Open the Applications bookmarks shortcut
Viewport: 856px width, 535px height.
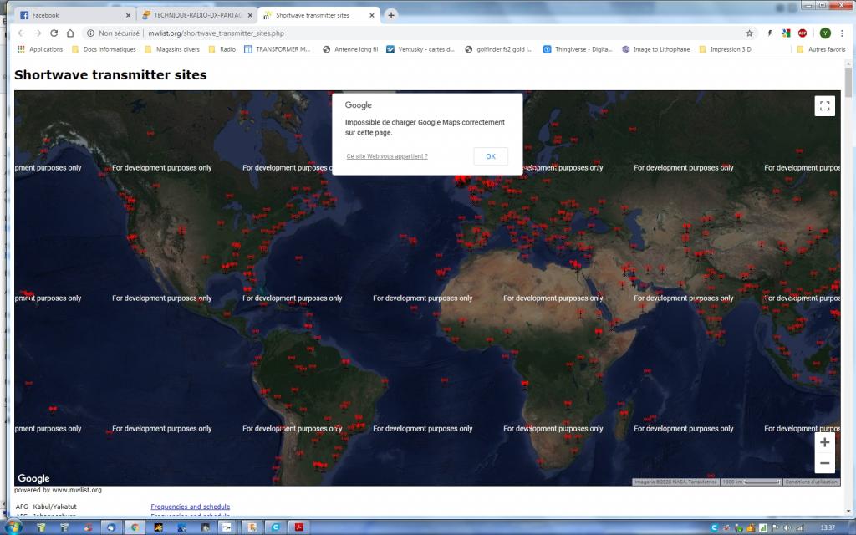pos(40,49)
